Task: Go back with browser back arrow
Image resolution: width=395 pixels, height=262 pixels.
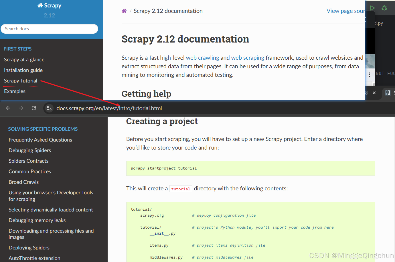Action: coord(8,108)
